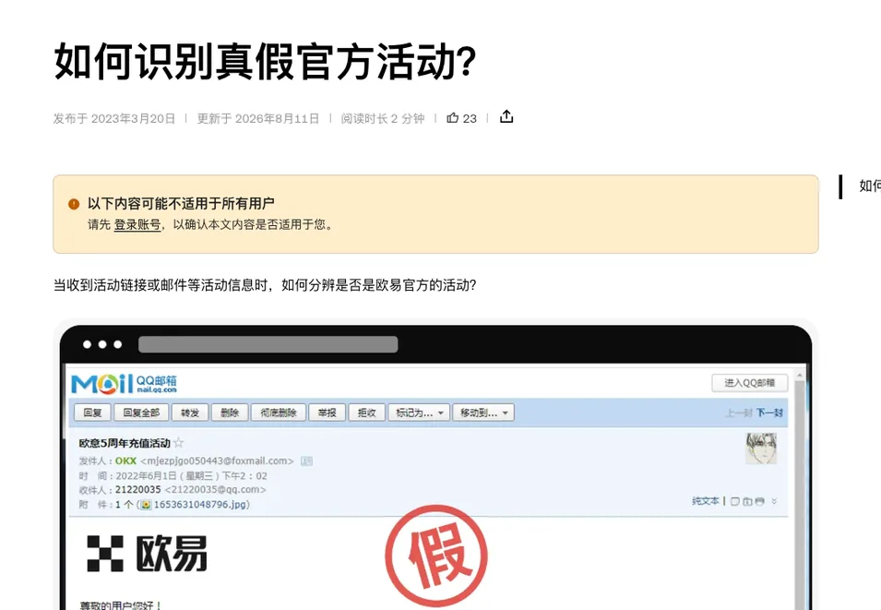The height and width of the screenshot is (610, 881).
Task: Click the like count 23
Action: click(470, 118)
